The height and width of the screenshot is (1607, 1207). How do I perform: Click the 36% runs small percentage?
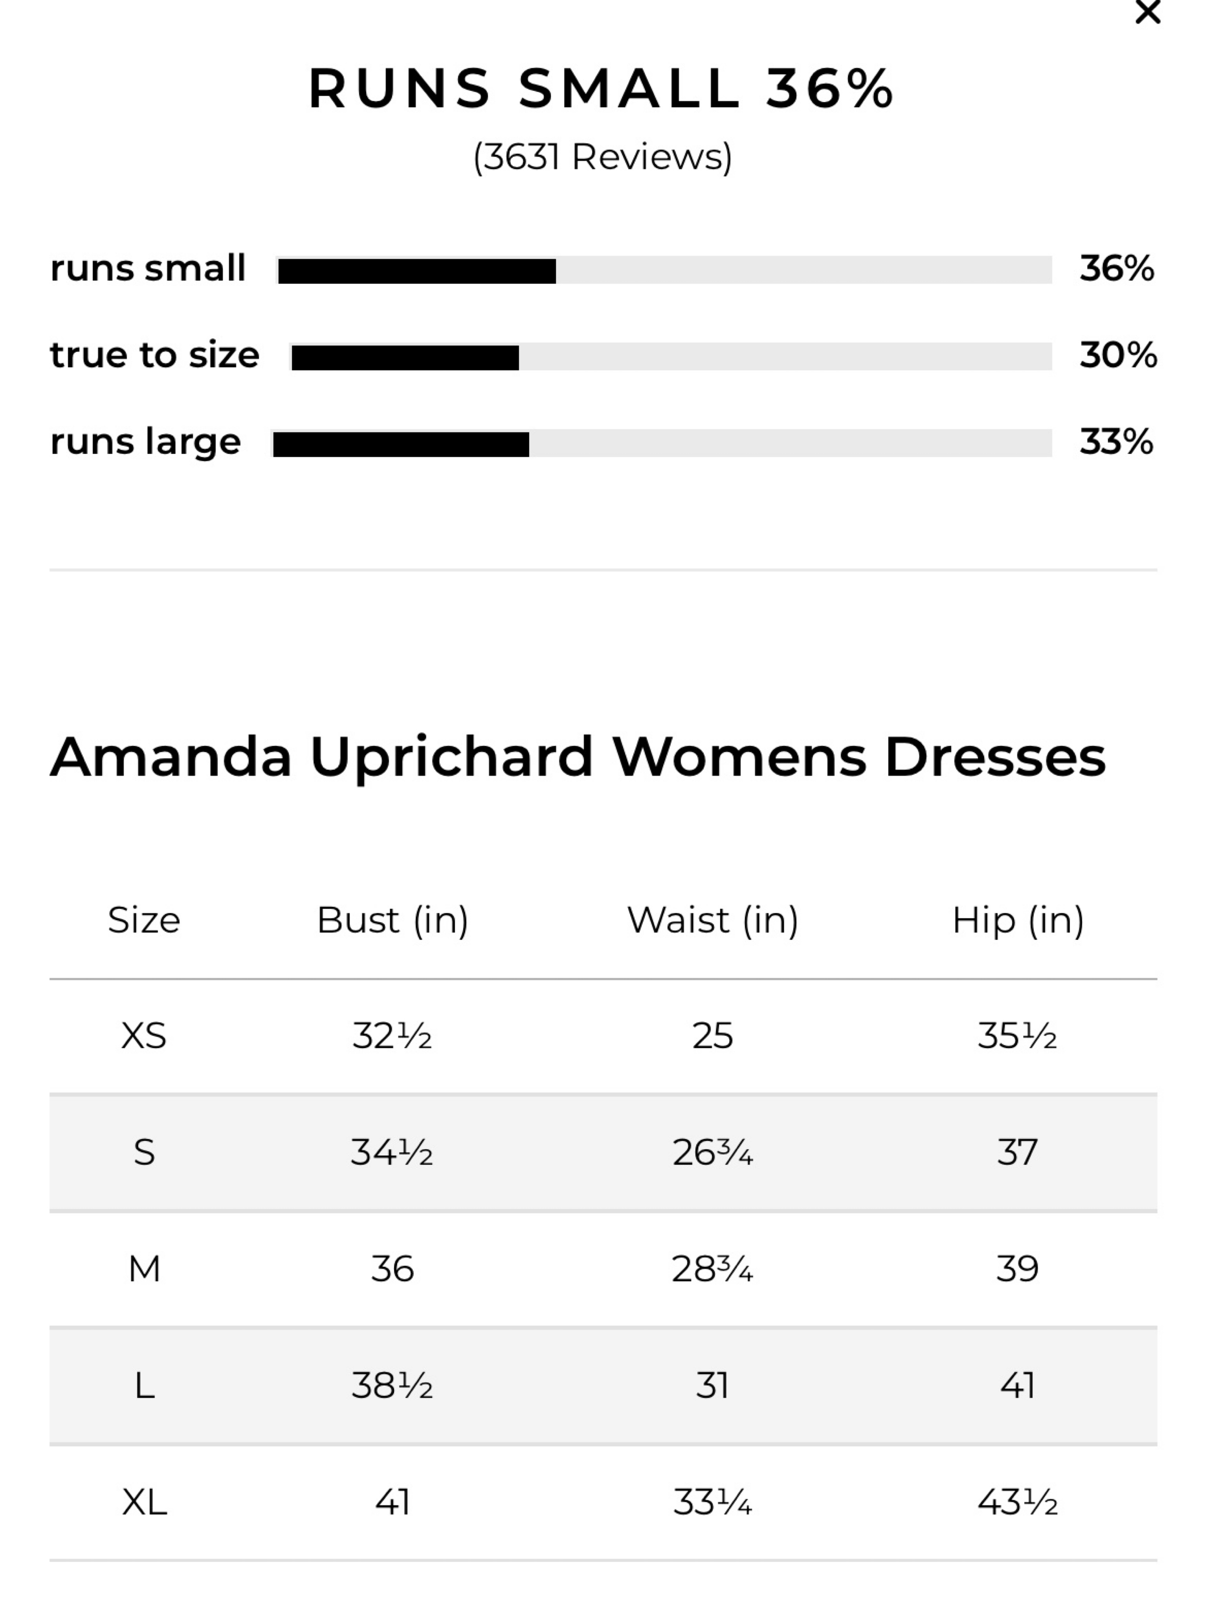tap(1116, 269)
